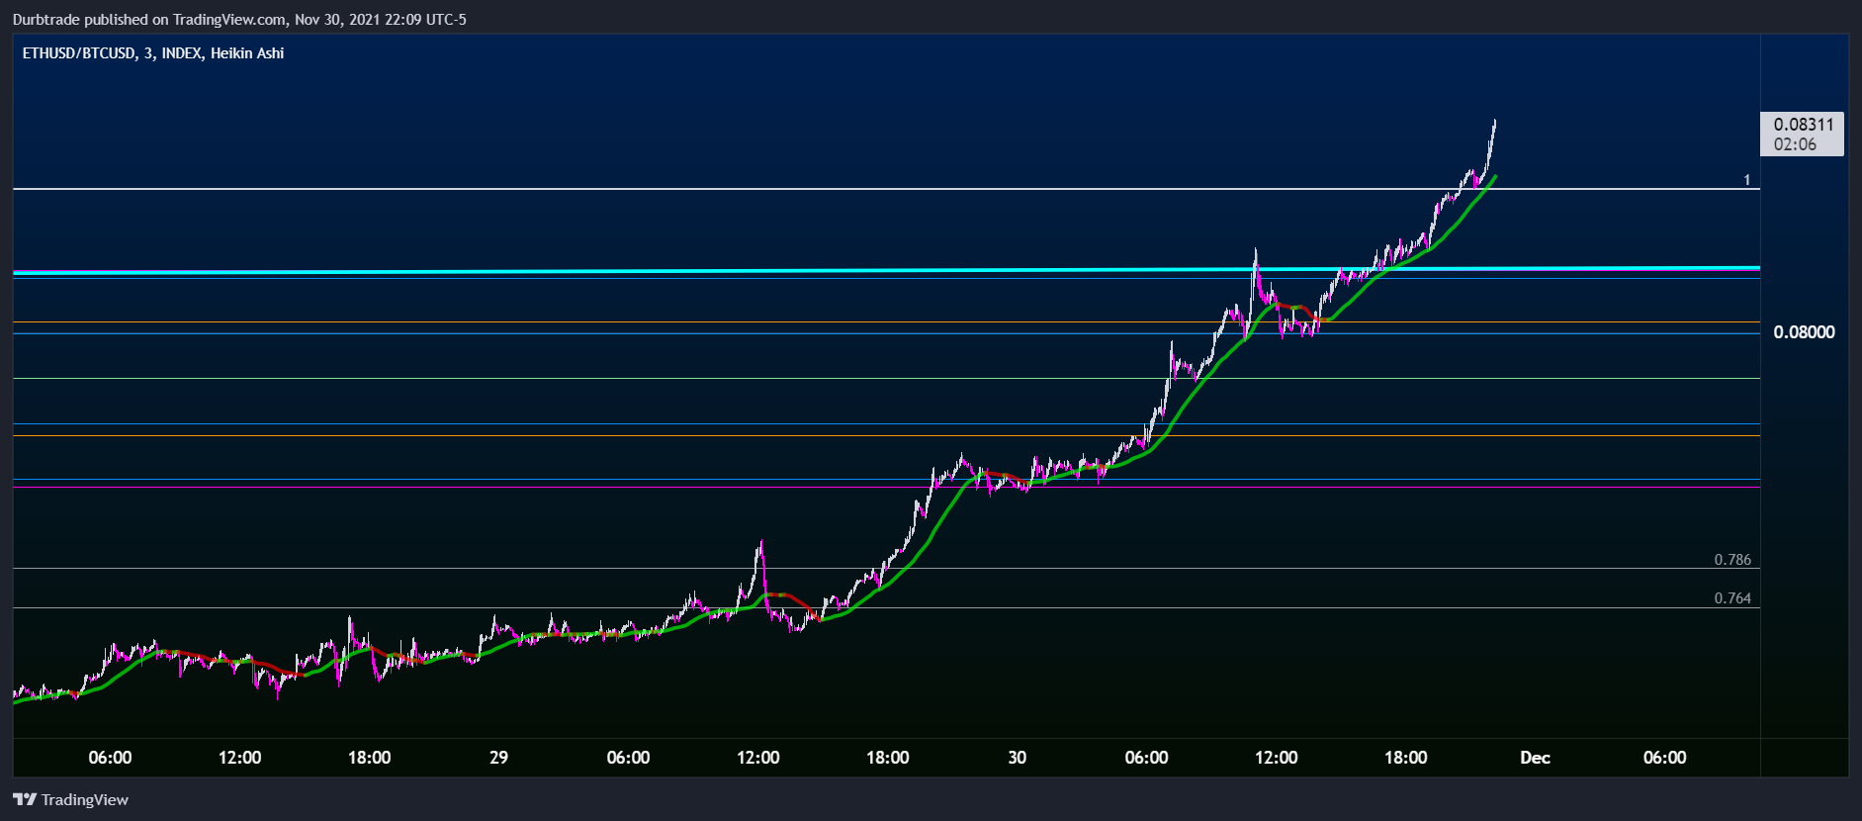Click the publisher header text Durbtrade
1862x821 pixels.
[45, 19]
